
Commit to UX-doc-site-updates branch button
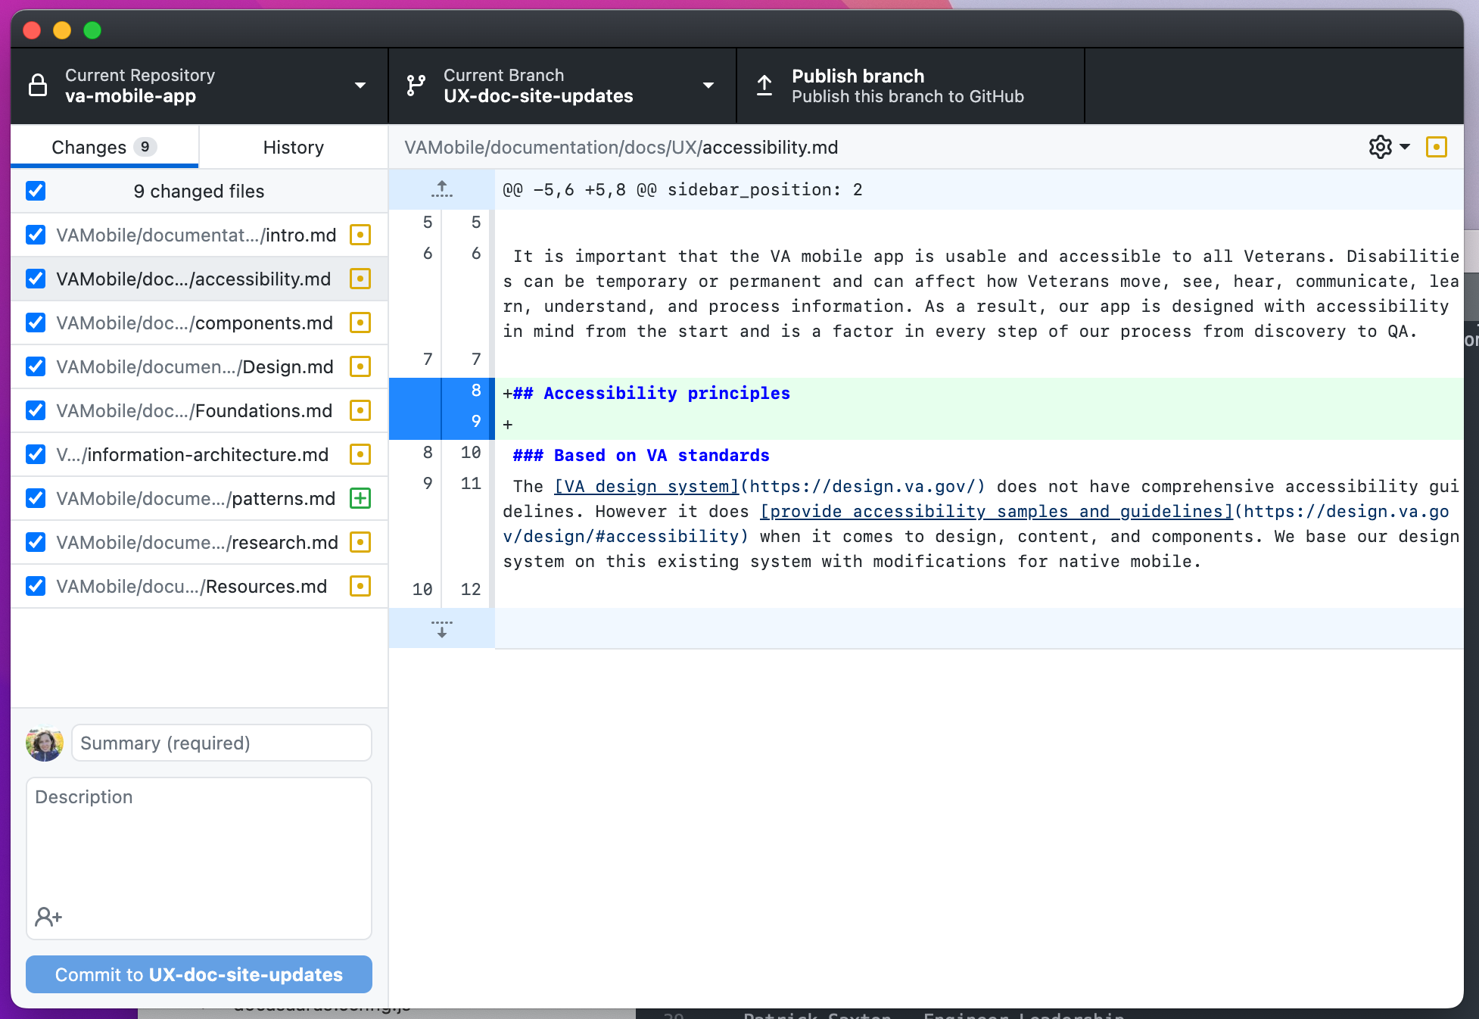[199, 974]
